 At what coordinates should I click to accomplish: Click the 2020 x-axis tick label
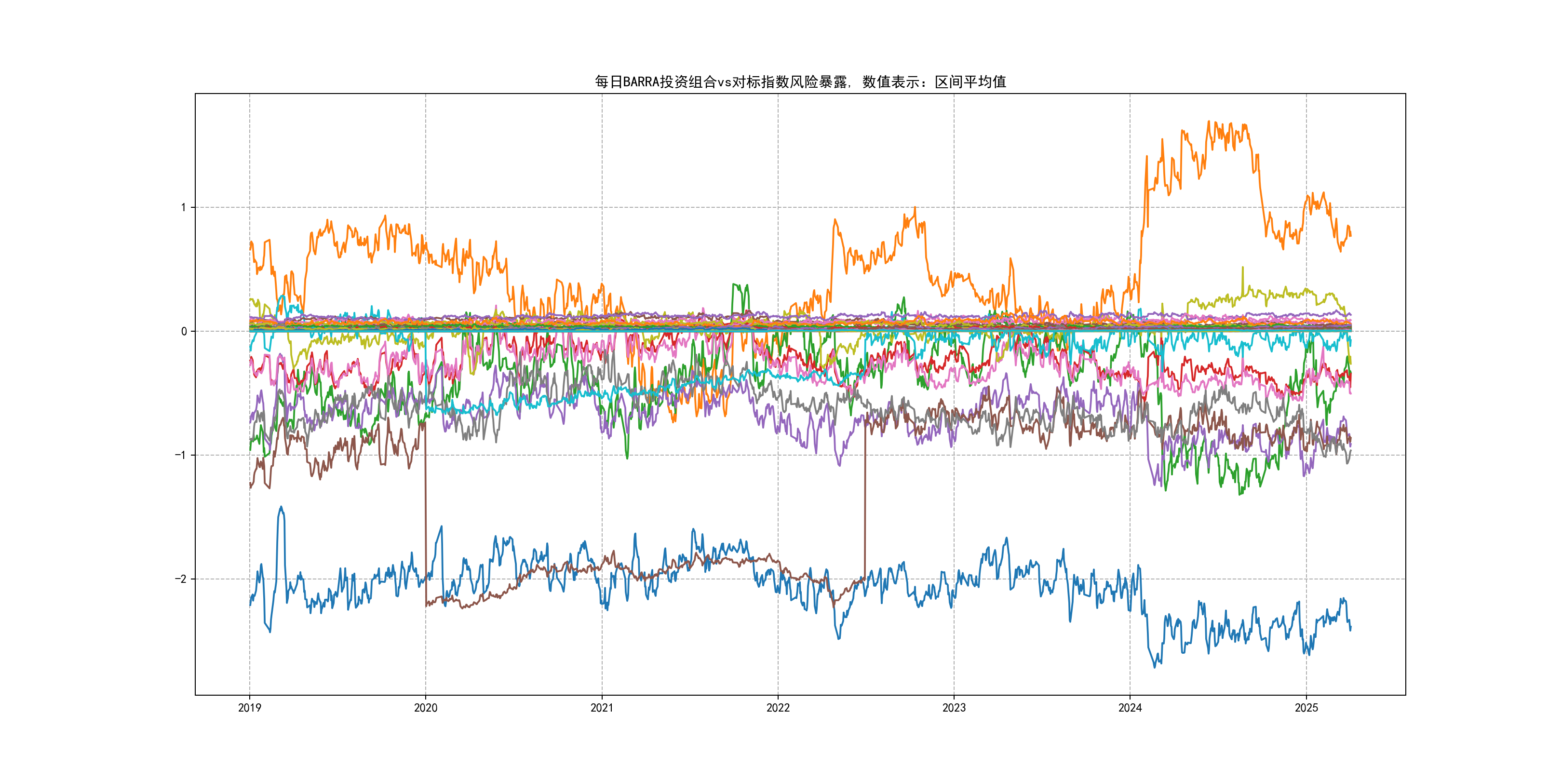coord(425,708)
